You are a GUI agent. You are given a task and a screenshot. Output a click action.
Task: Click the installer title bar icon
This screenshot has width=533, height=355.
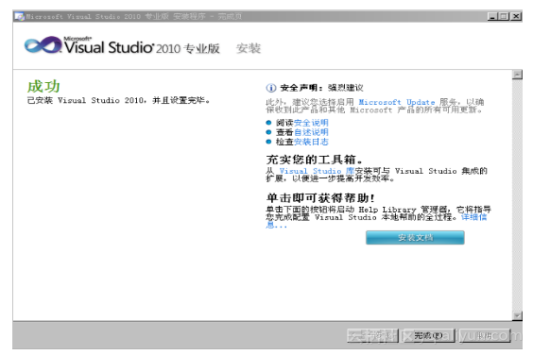[x=20, y=16]
